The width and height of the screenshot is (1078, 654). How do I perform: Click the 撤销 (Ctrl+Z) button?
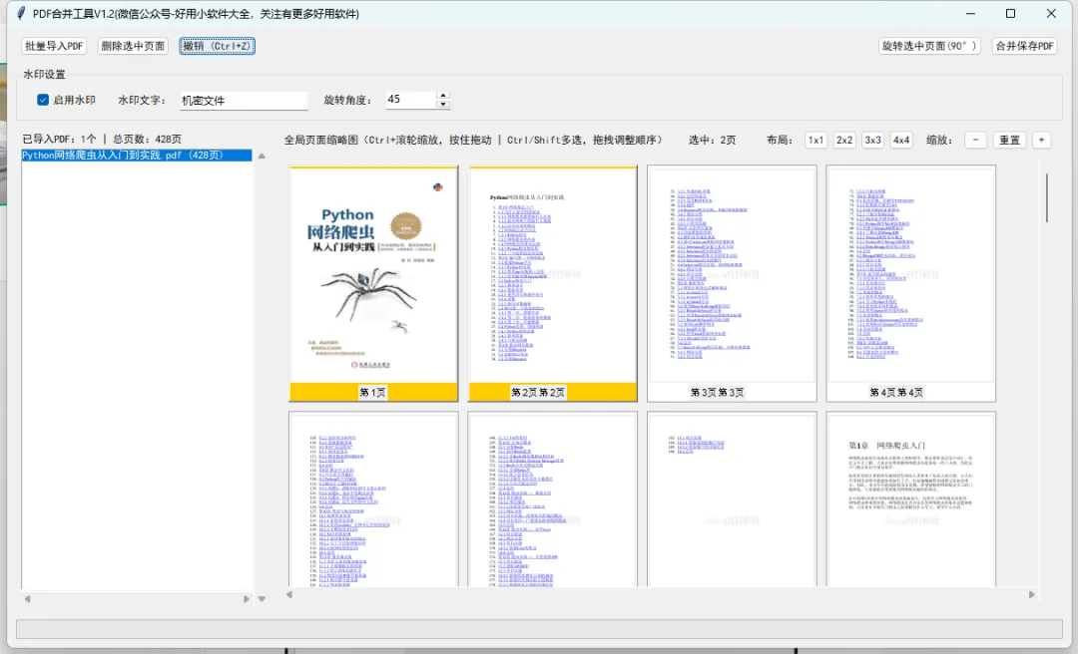[x=218, y=46]
